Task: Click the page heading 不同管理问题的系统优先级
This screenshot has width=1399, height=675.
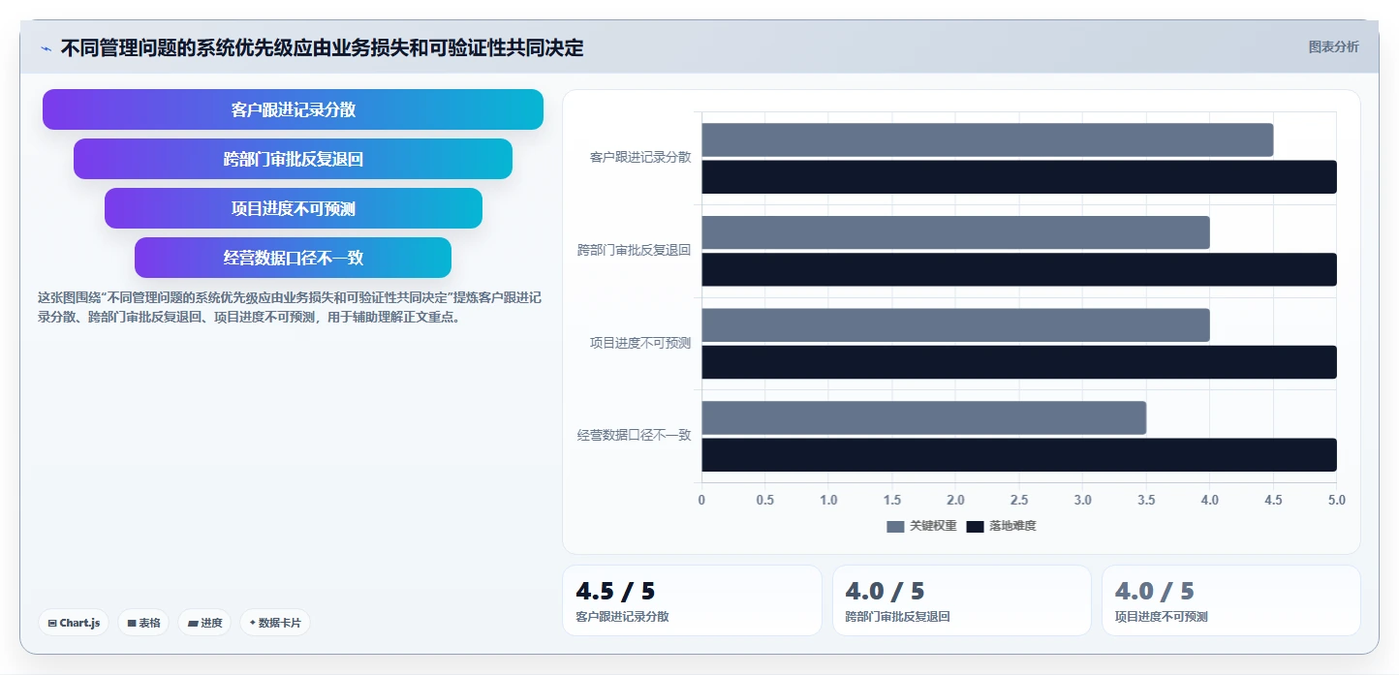Action: pos(322,48)
